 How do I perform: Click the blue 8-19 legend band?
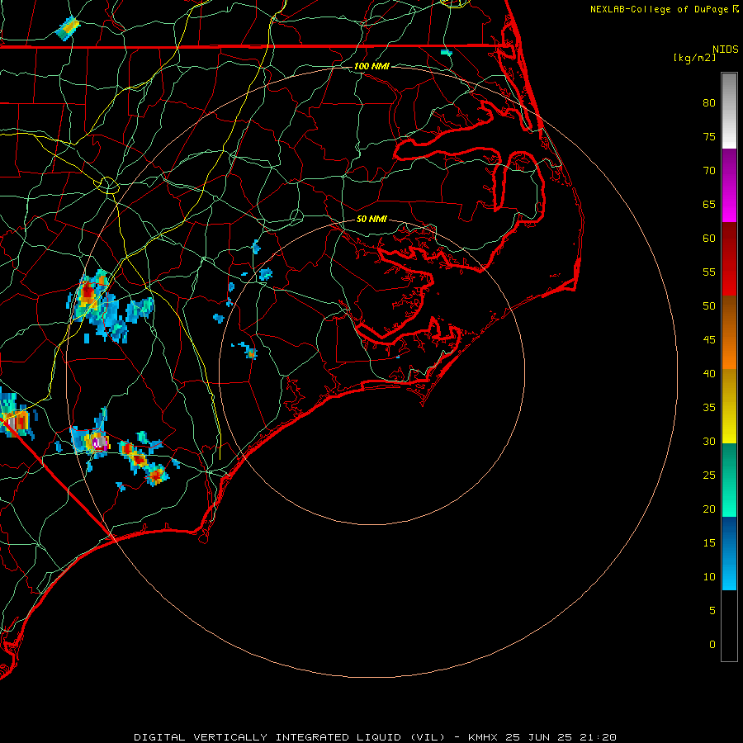pos(729,553)
